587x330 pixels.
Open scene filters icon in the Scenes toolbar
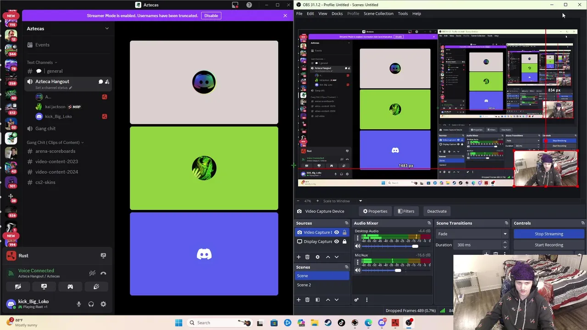pyautogui.click(x=317, y=300)
